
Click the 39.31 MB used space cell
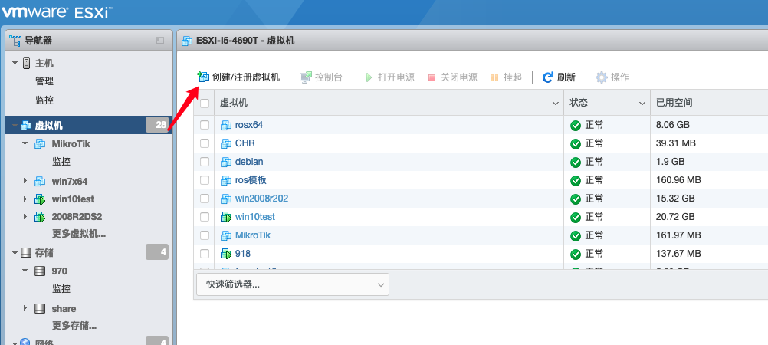[x=676, y=143]
